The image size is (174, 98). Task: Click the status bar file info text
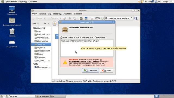coord(84,81)
